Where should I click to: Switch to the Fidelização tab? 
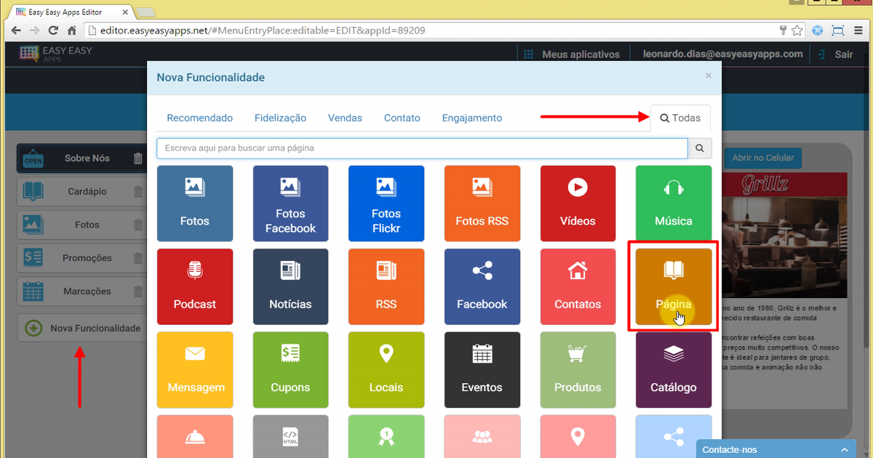(280, 117)
